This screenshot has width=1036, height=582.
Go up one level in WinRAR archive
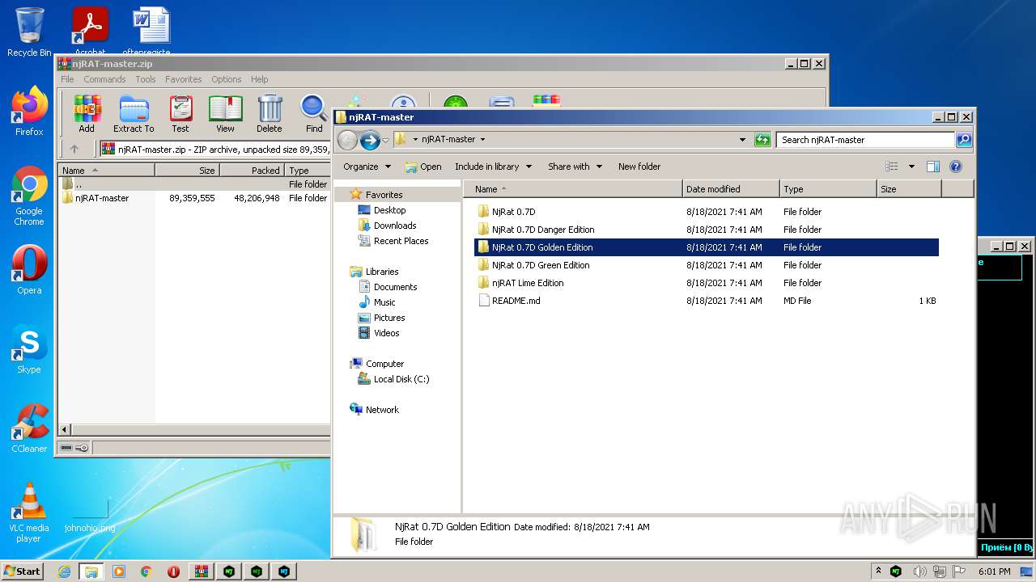pyautogui.click(x=74, y=149)
